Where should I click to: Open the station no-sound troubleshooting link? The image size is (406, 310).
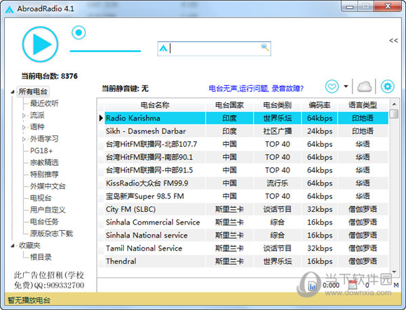(256, 89)
